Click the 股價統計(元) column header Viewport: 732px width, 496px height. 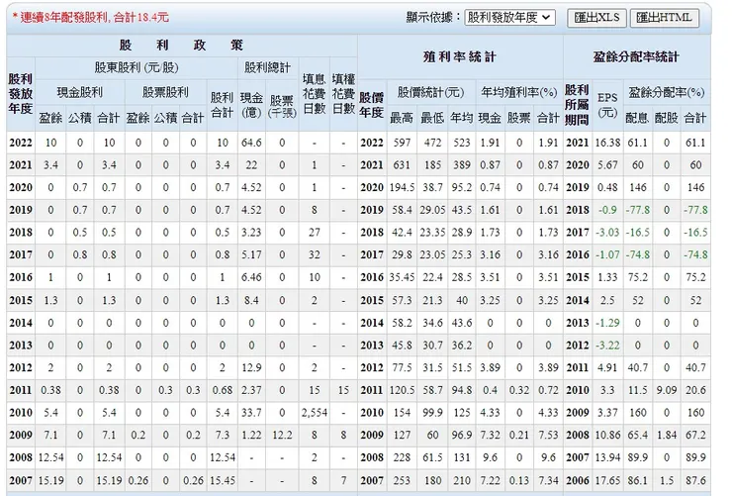[430, 92]
